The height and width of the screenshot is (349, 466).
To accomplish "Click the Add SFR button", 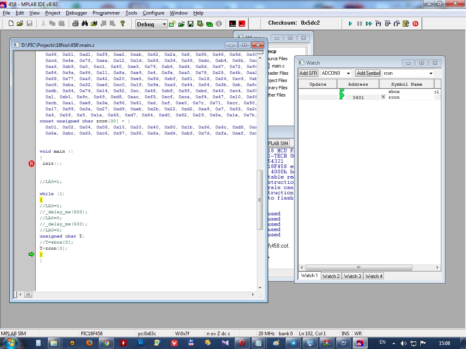I will tap(308, 73).
